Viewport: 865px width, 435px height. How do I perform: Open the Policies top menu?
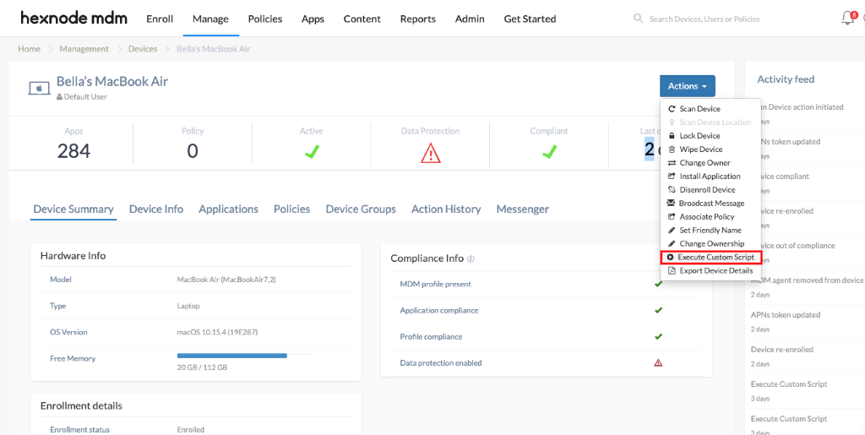click(265, 19)
